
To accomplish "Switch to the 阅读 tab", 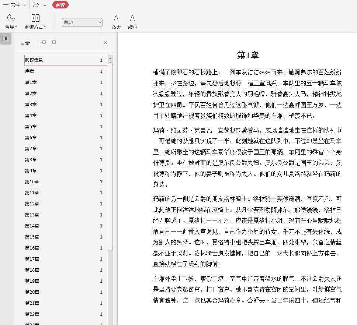I will (x=60, y=5).
